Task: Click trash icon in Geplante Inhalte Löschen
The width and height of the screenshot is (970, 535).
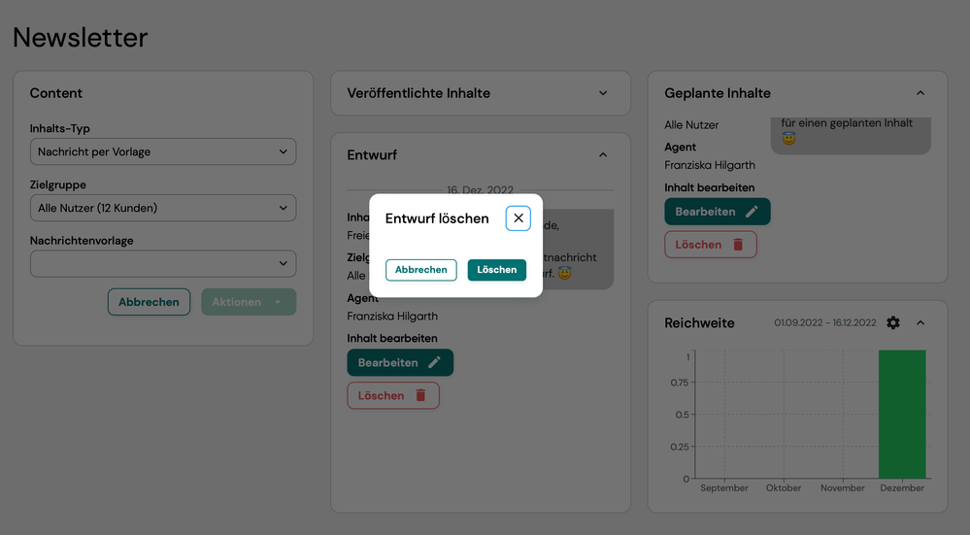Action: click(x=738, y=245)
